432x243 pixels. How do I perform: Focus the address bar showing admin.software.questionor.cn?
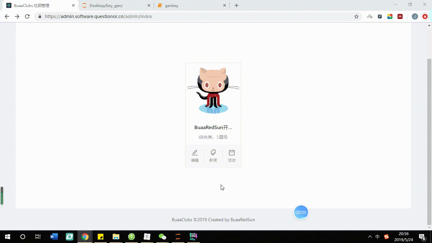pos(198,16)
